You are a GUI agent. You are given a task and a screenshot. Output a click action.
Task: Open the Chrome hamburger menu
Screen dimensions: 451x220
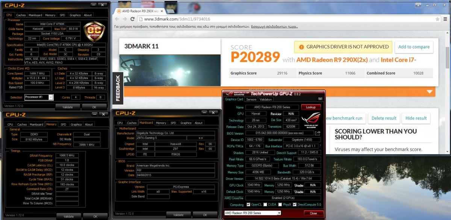click(445, 19)
